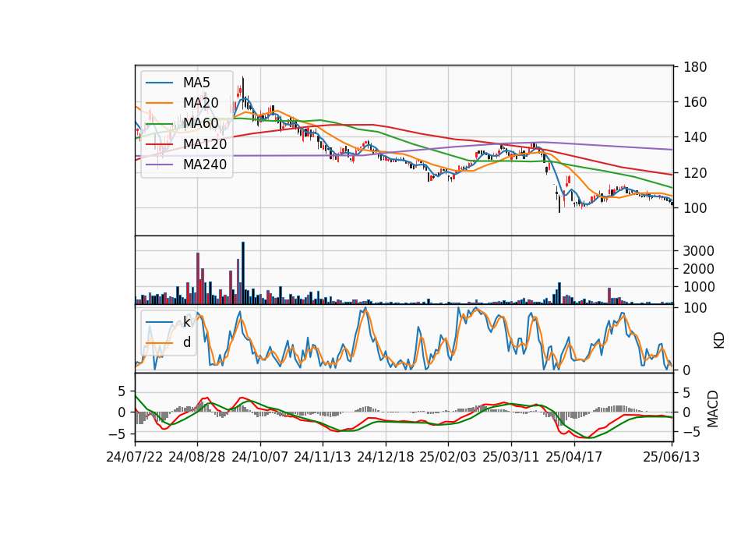Viewport: 748px width, 538px height.
Task: Click the k legend label in KD panel
Action: pos(186,322)
